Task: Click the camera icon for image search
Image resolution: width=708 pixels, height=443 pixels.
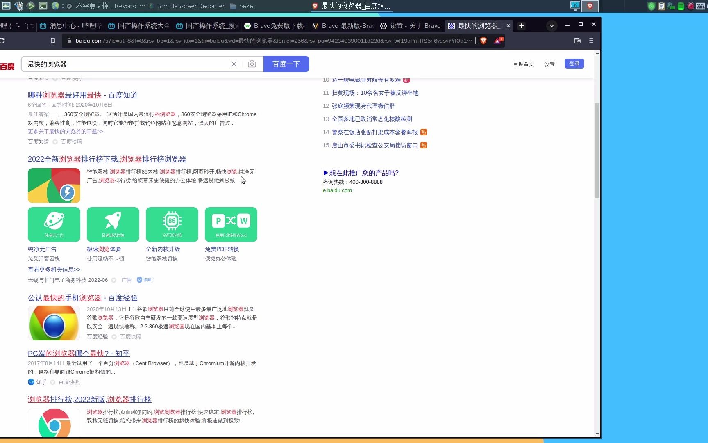Action: 252,64
